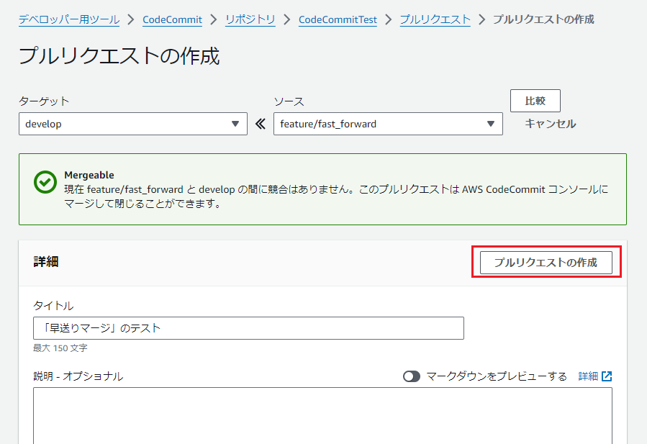
Task: Open the CodeCommitTest repository link
Action: (x=338, y=19)
